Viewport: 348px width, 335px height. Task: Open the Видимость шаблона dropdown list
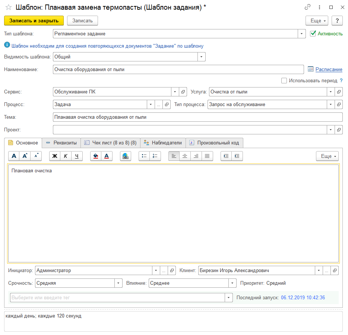coord(201,57)
